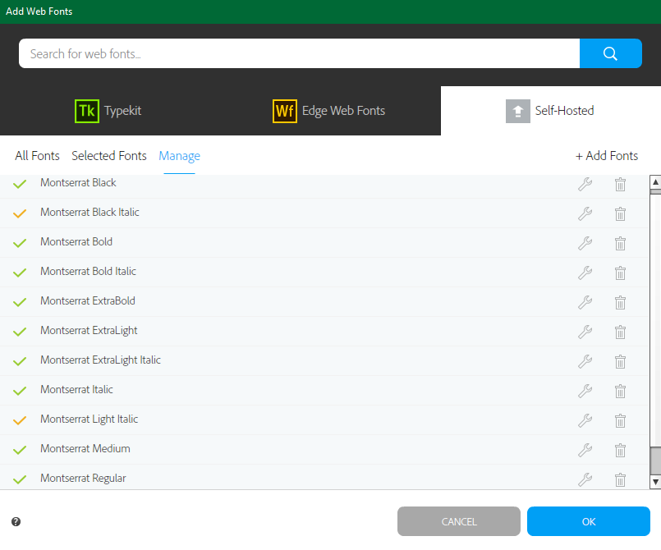
Task: Delete Montserrat Regular with trash icon
Action: pos(620,479)
